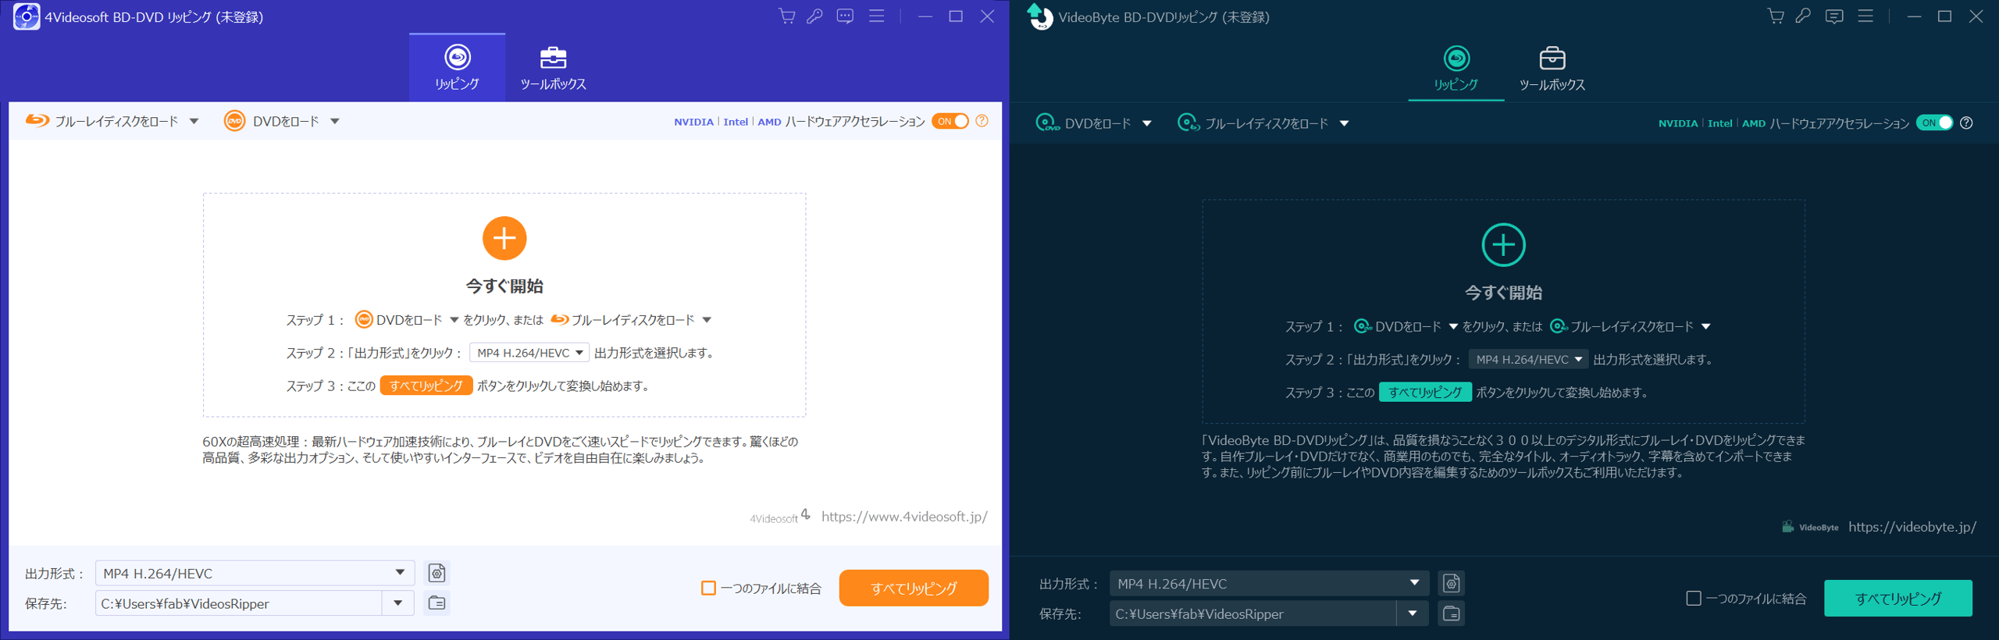Screen dimensions: 1999x640
Task: Browse save folder icon in 4Videosoft
Action: point(437,603)
